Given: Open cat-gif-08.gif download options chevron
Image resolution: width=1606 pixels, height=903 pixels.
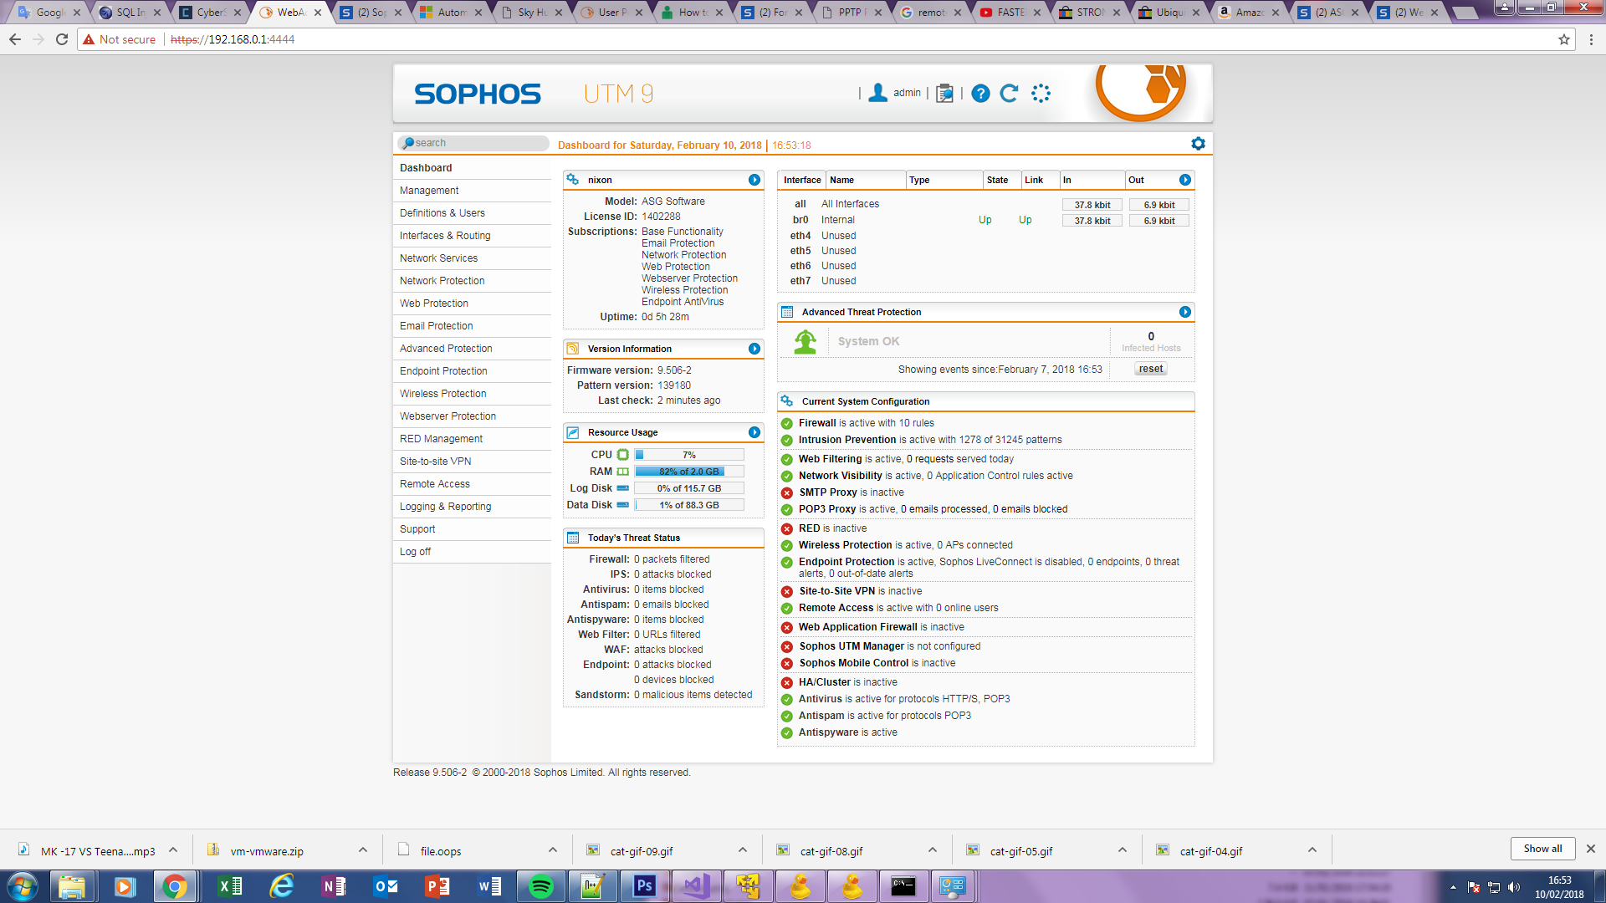Looking at the screenshot, I should click(x=933, y=850).
